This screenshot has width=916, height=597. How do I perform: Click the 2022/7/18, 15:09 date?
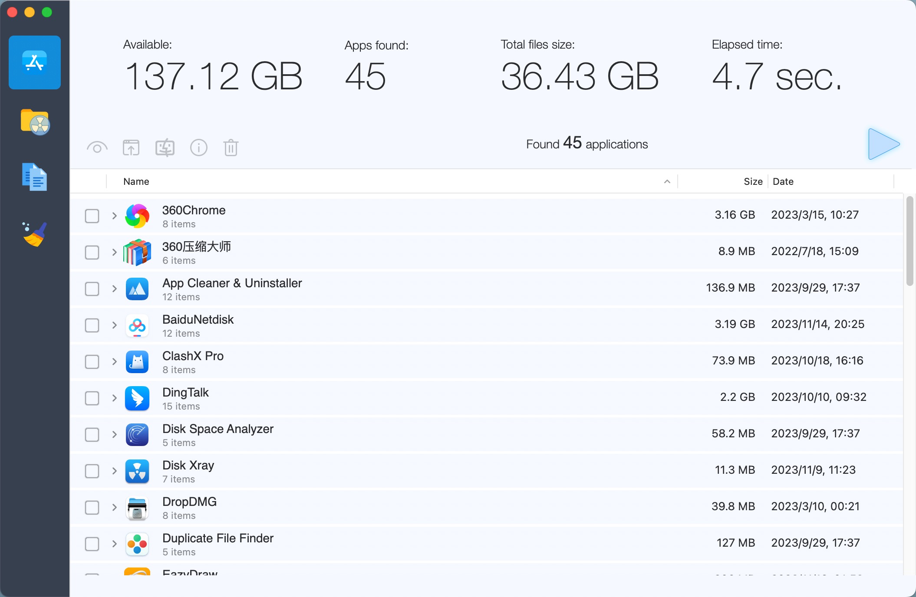[815, 251]
